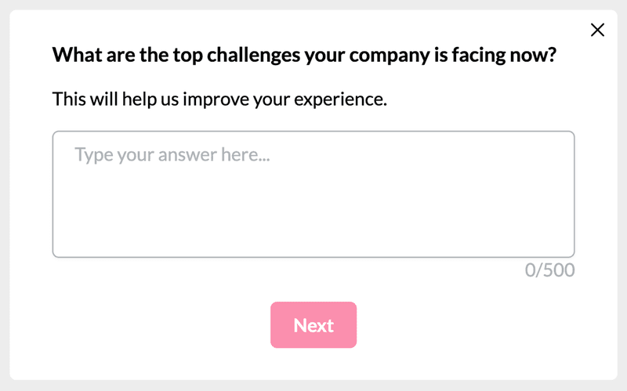The image size is (627, 391).
Task: Exit the survey using the cross icon
Action: point(597,31)
